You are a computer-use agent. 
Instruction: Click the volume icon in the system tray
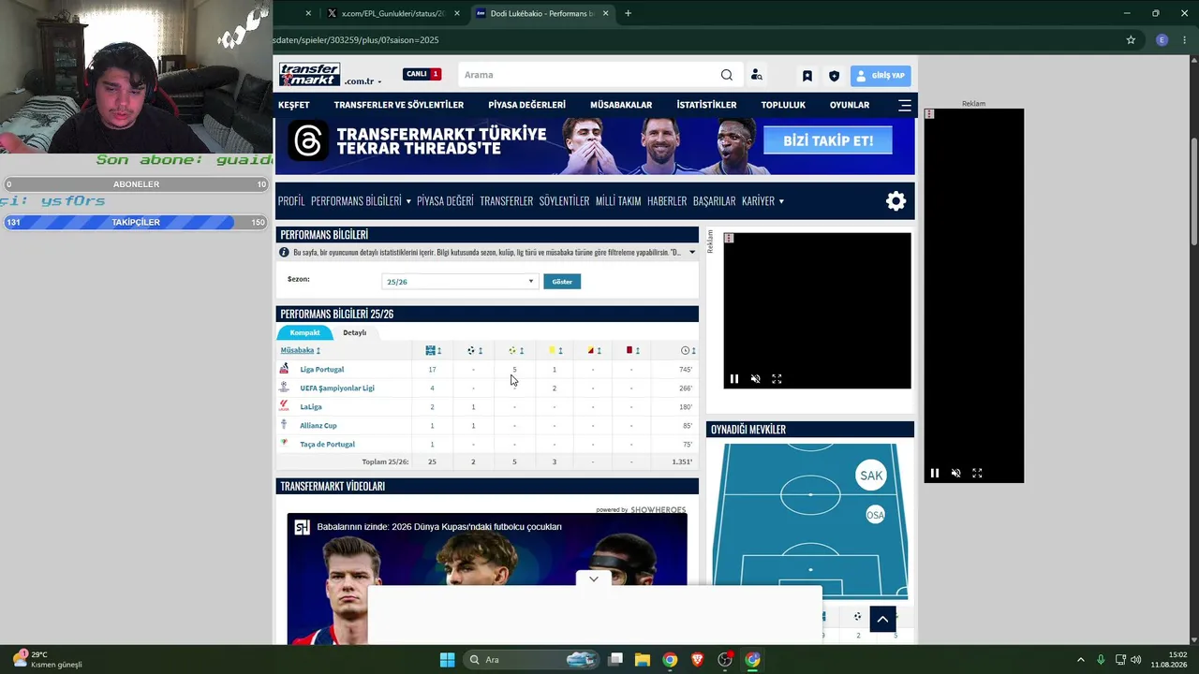click(1135, 660)
